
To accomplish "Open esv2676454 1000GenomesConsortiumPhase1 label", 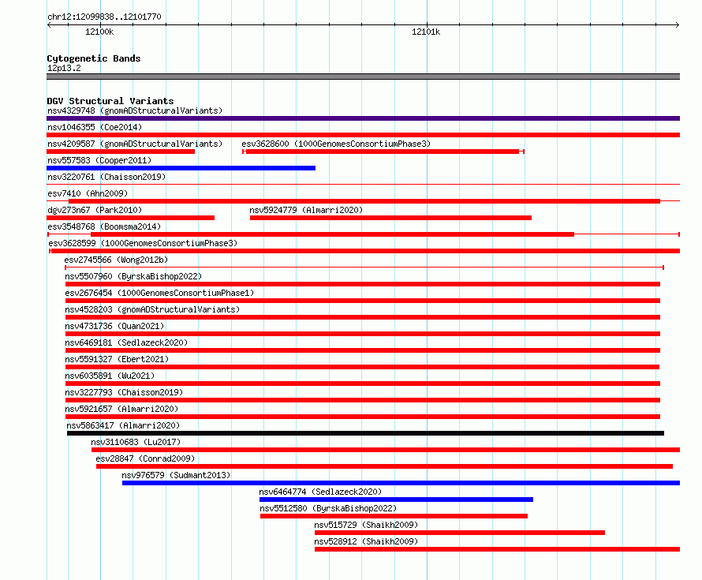I will click(159, 293).
